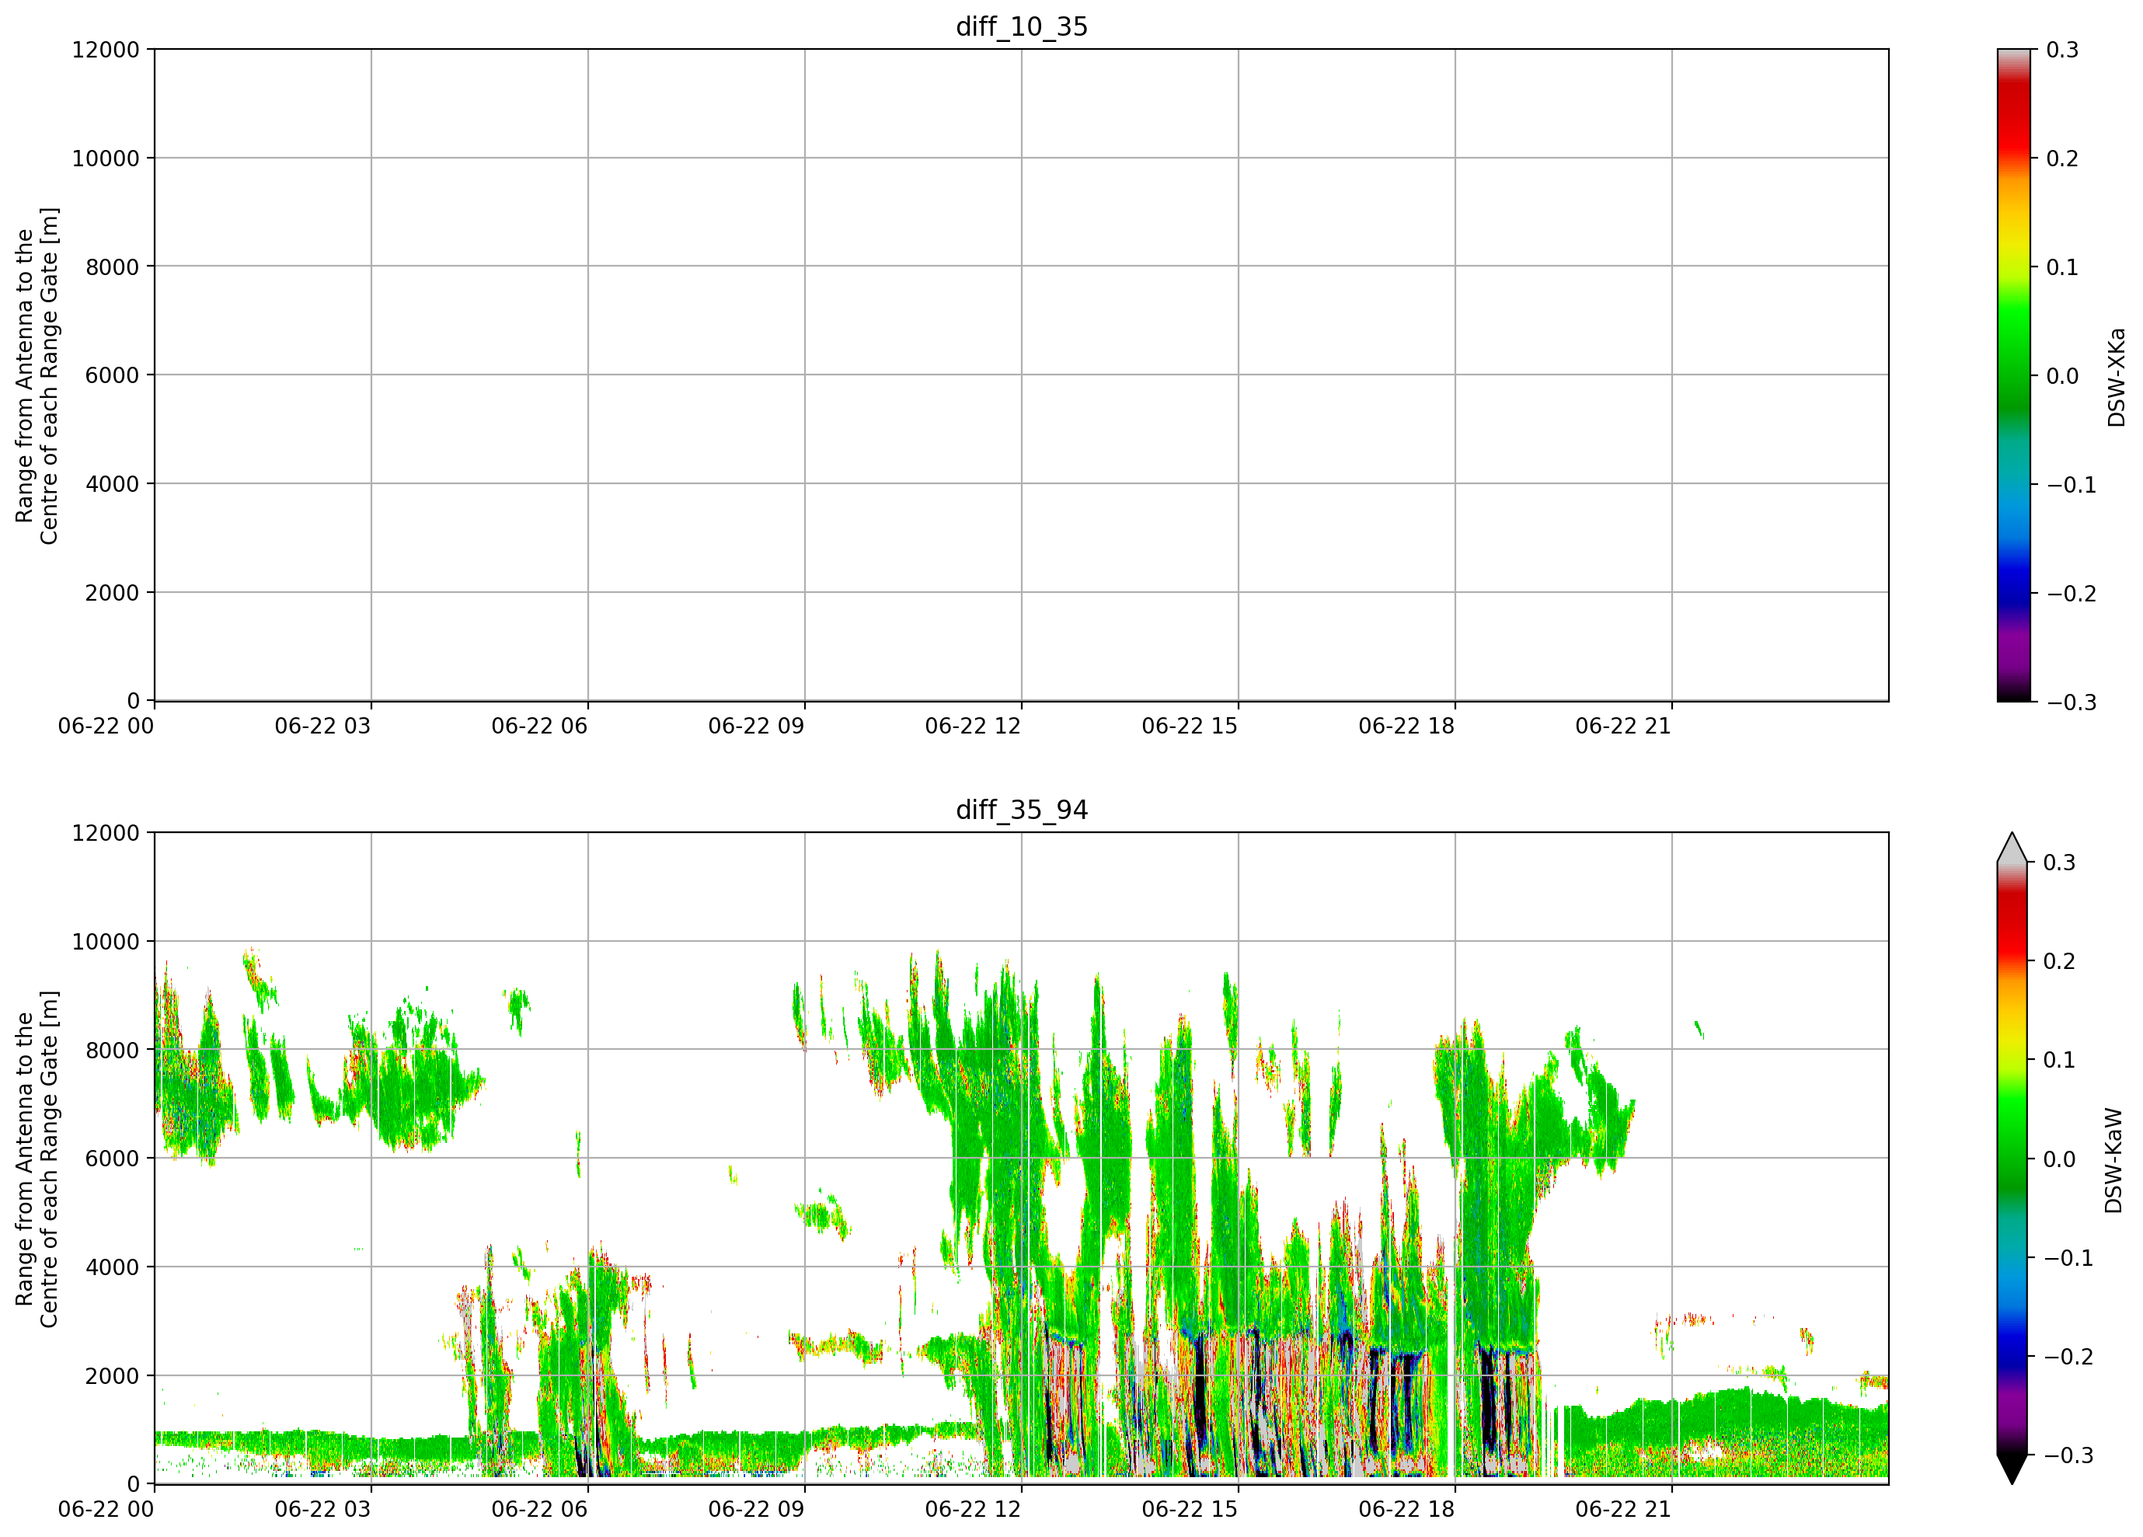Click the 0.1 tick on DSW-XKa colorbar
Screen dimensions: 2143x1537
click(x=2063, y=267)
